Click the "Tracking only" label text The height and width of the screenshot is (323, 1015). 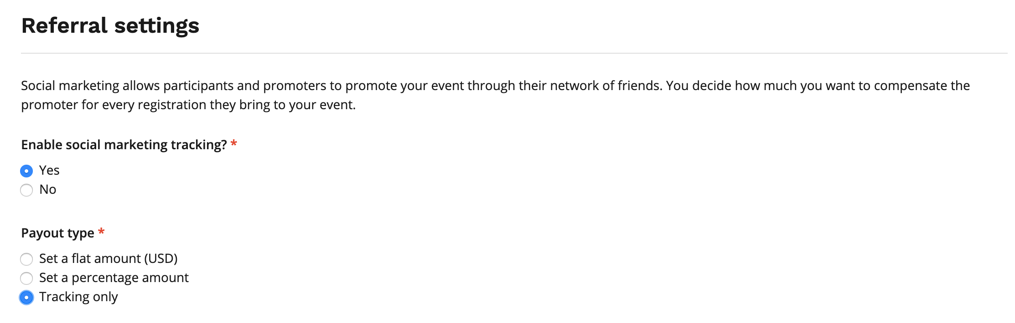pyautogui.click(x=78, y=297)
